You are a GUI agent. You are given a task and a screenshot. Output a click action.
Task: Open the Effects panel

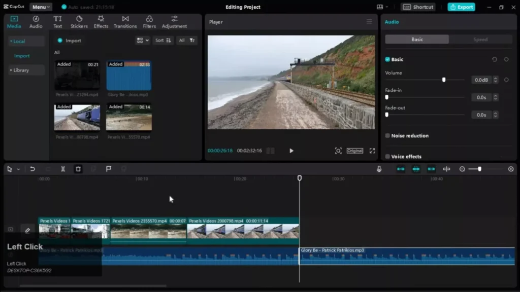[101, 21]
